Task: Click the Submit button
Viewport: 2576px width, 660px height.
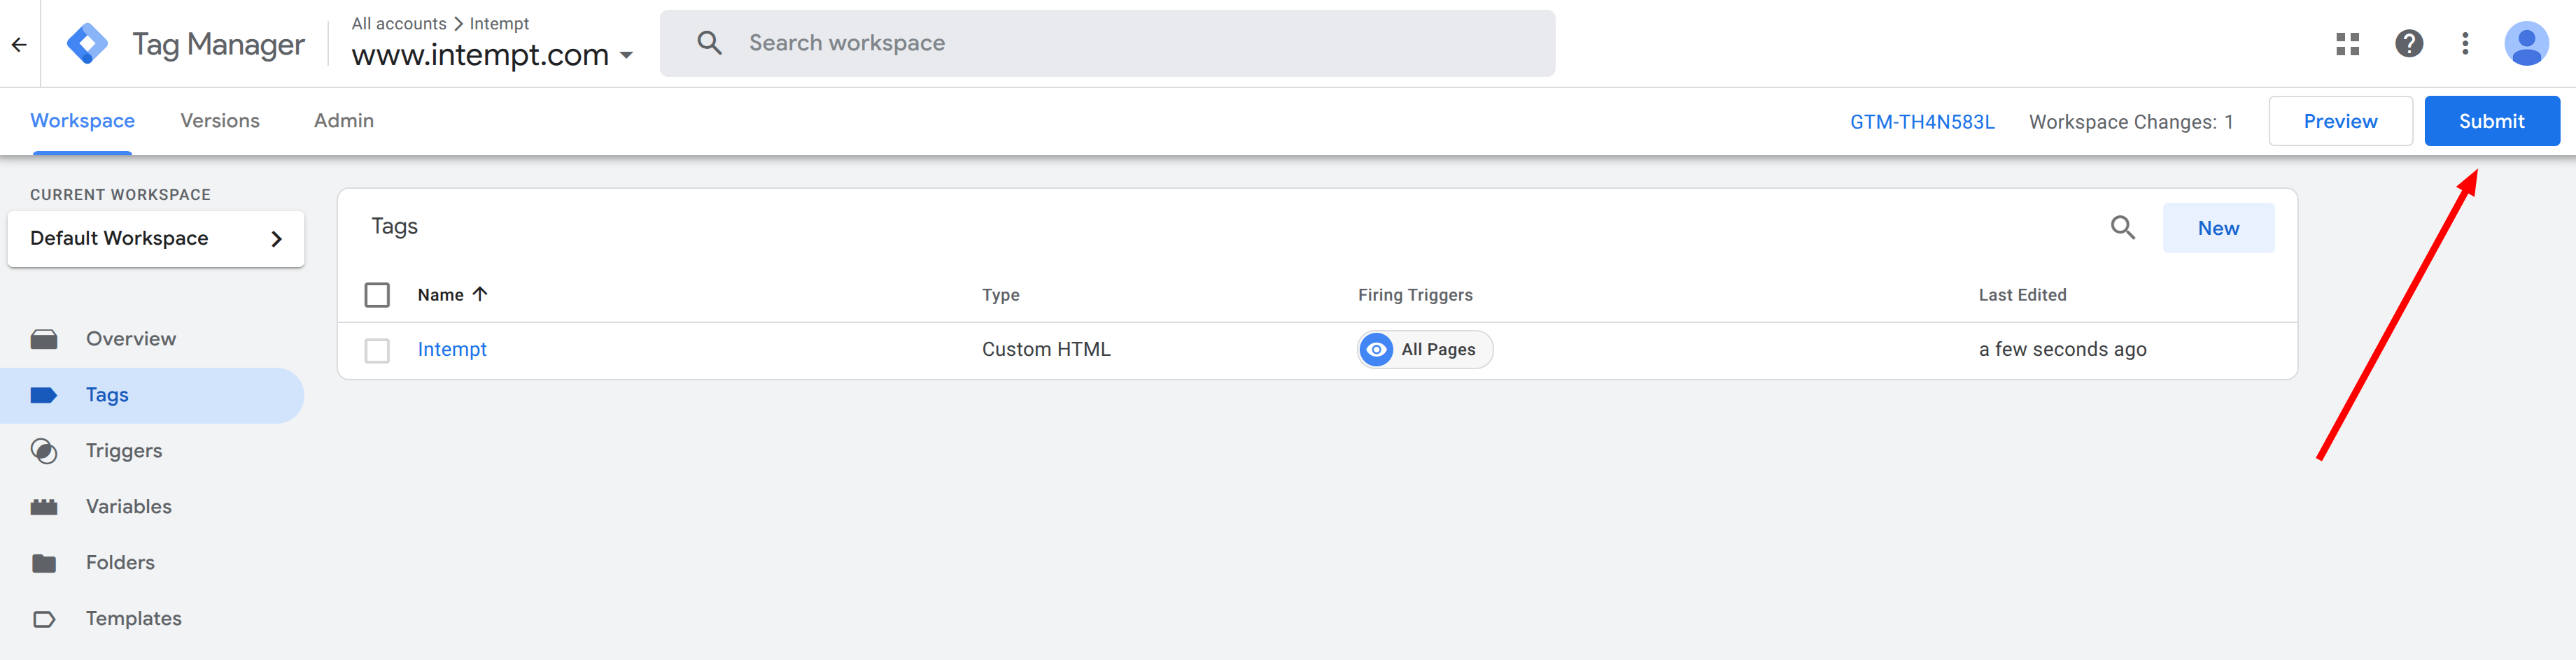Action: [x=2491, y=121]
